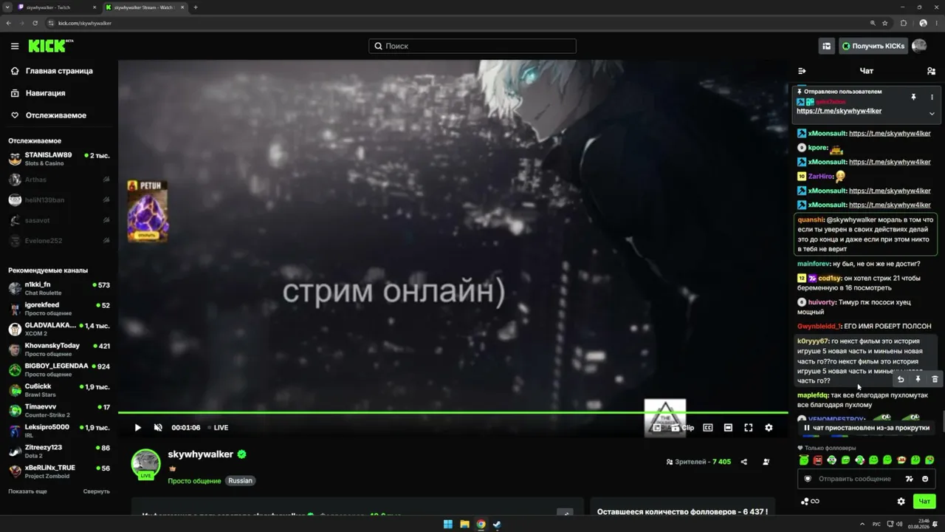Open the pinned t.me/skywhyw4lker link
This screenshot has width=945, height=532.
point(839,111)
